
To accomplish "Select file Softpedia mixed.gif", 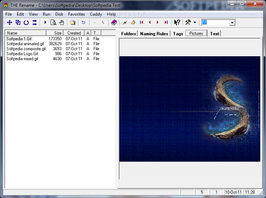I will (x=22, y=59).
